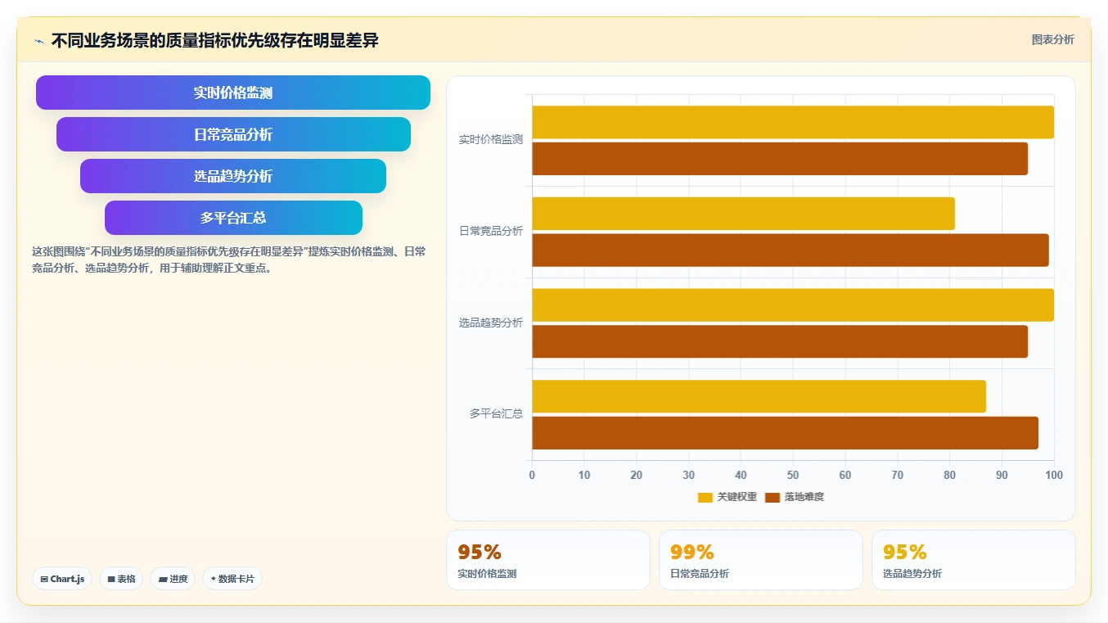1108x623 pixels.
Task: Open the 95% 实时价格监测 data card
Action: [x=548, y=560]
